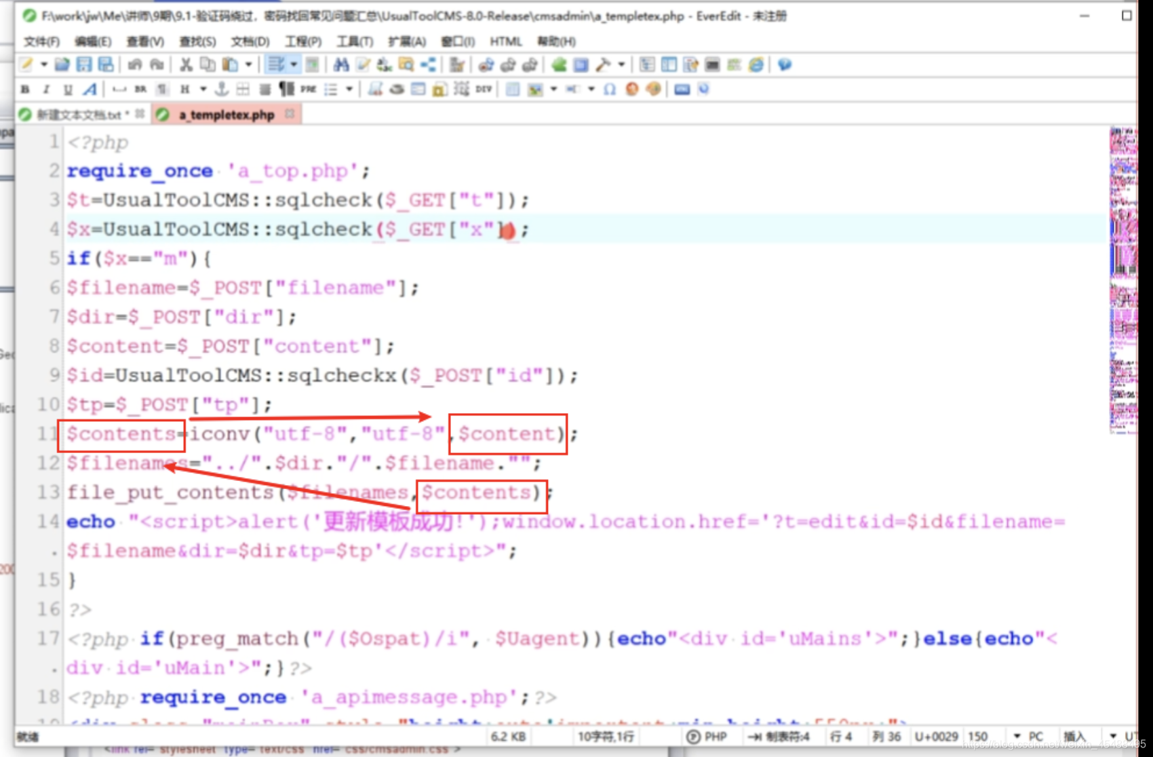Click the New document pencil icon
The image size is (1153, 757).
pos(26,64)
